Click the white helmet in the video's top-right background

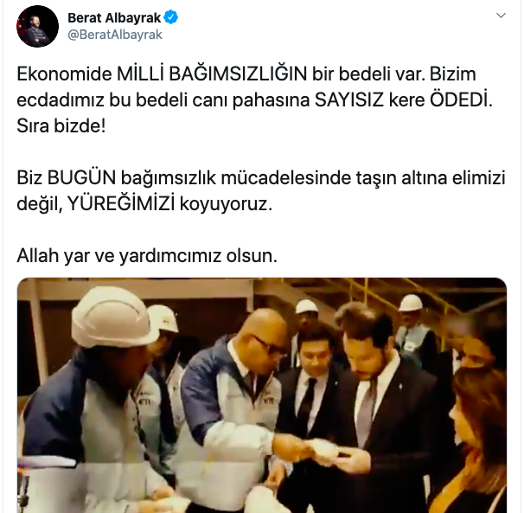(411, 304)
